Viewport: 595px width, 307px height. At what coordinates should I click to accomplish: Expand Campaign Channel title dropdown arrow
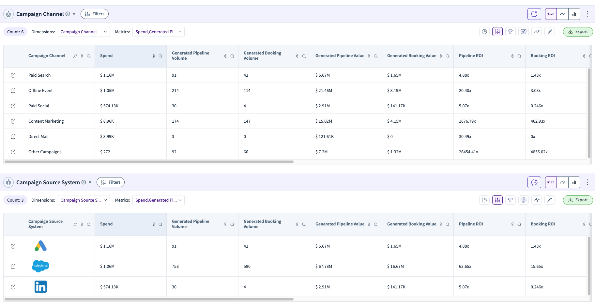click(x=74, y=14)
